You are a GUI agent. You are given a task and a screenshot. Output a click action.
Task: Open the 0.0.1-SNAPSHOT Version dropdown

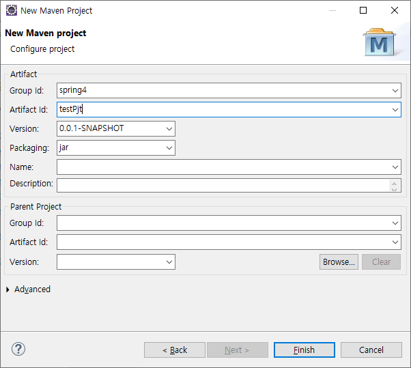(169, 128)
